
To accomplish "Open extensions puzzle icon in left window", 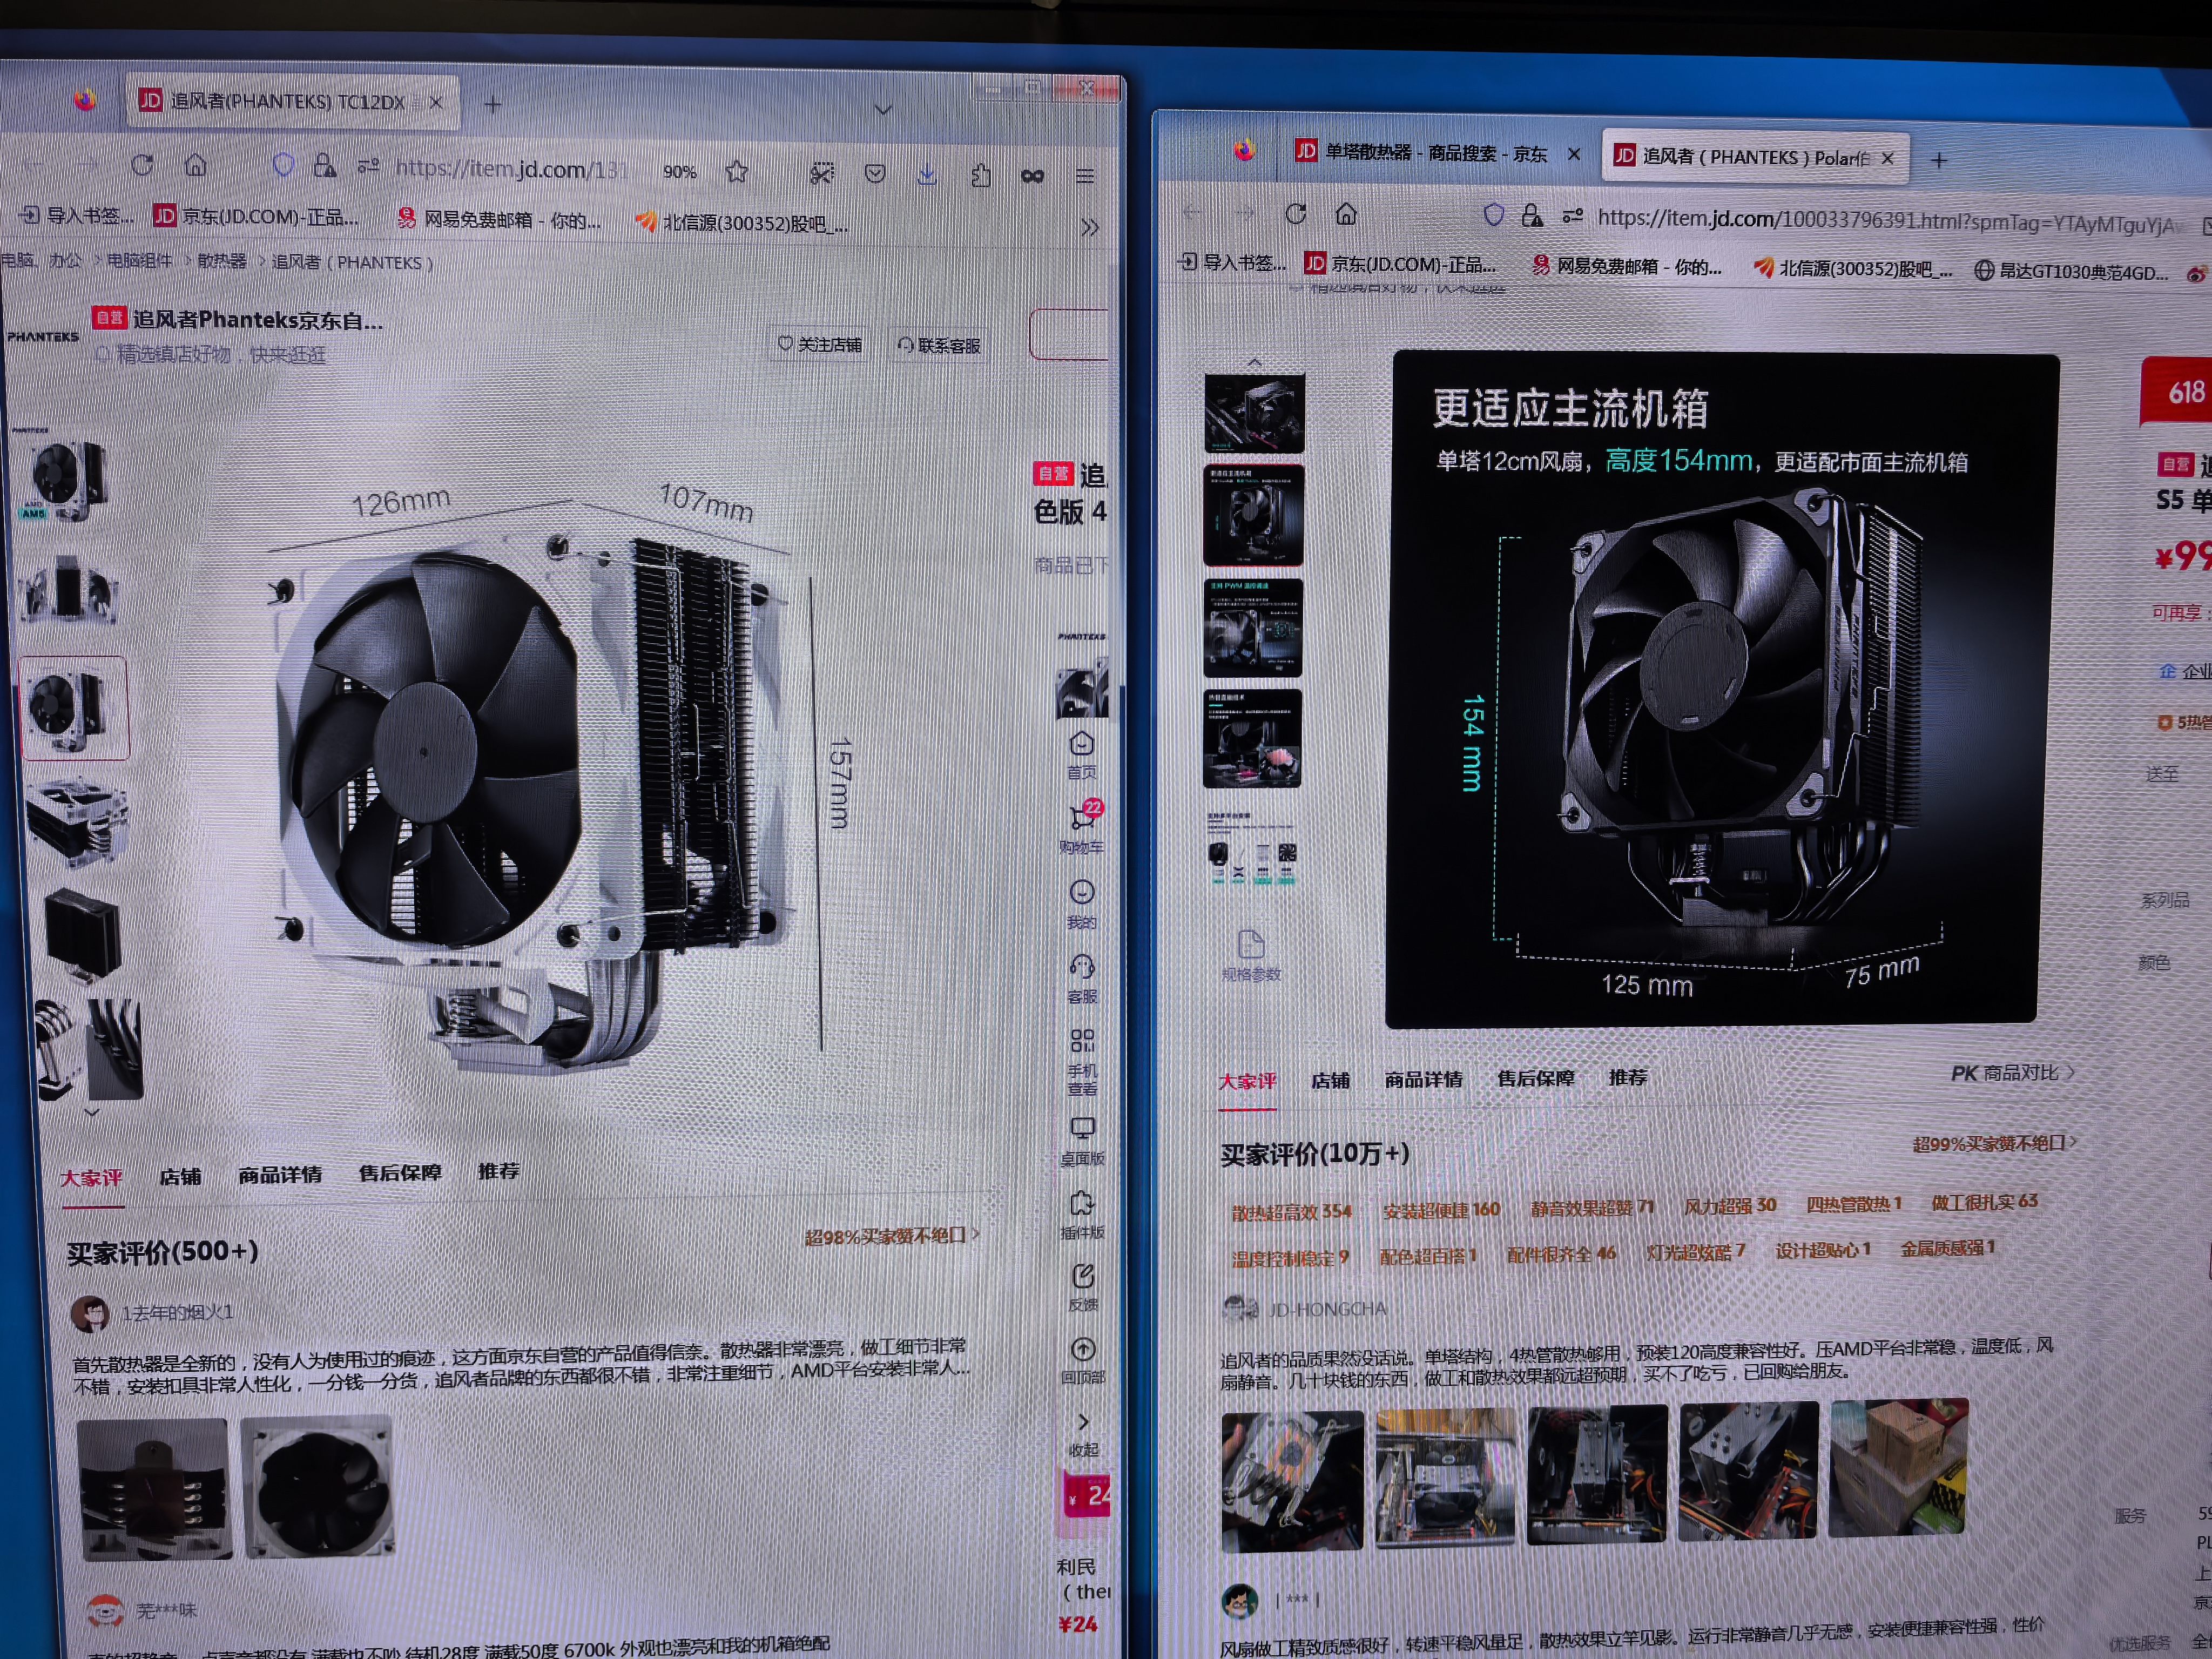I will [x=981, y=176].
